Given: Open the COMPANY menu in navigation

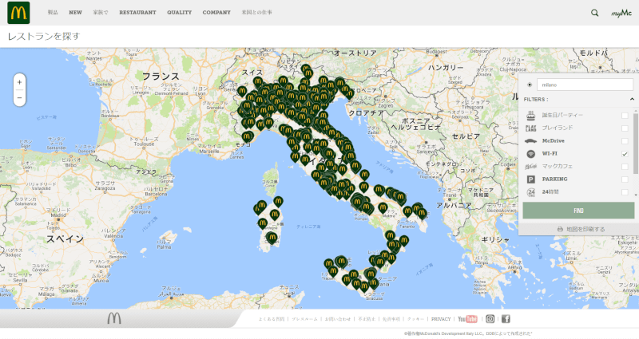Looking at the screenshot, I should point(216,13).
